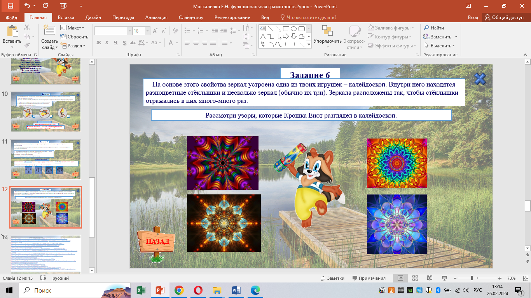Toggle left text alignment
Screen dimensions: 531x298
click(x=187, y=43)
